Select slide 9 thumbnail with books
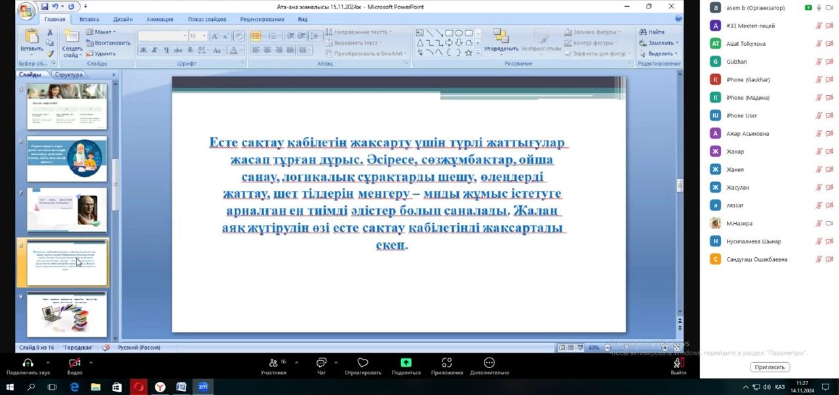 (66, 315)
